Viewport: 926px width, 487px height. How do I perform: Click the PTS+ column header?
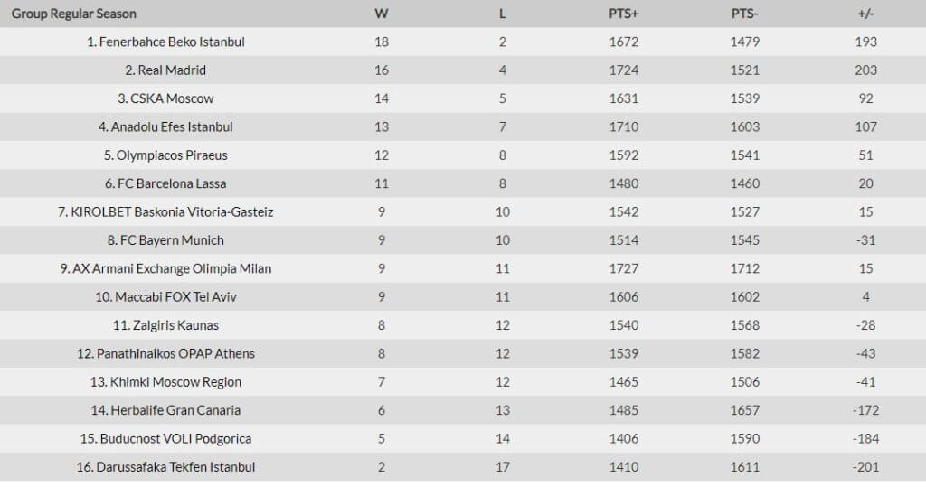coord(624,14)
